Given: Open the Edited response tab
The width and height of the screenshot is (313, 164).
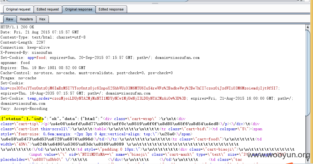Looking at the screenshot, I should (x=111, y=9).
